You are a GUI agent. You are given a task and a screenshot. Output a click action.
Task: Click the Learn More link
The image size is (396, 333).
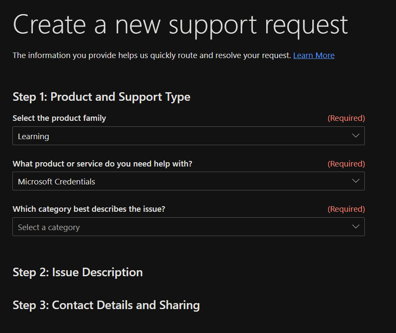(314, 55)
